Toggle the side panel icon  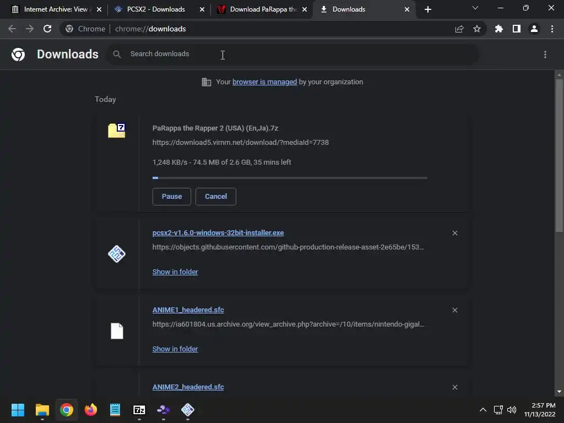pyautogui.click(x=517, y=29)
